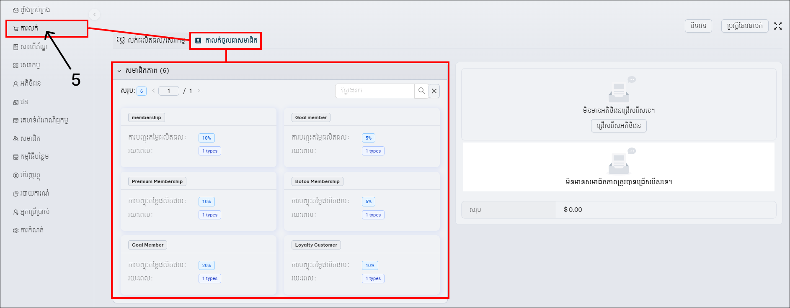Screen dimensions: 790x308
Task: Open E-commerce (គេហទំព័រពាណិជ្ជកម្ម) in the sidebar
Action: point(40,120)
